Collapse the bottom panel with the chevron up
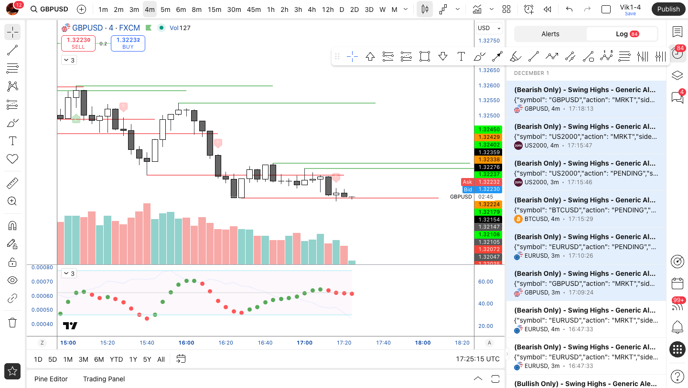Screen dimensions: 688x388 (478, 379)
